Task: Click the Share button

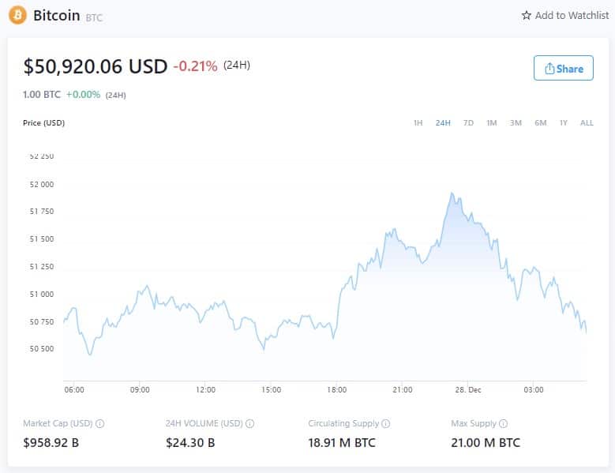Action: [x=563, y=68]
